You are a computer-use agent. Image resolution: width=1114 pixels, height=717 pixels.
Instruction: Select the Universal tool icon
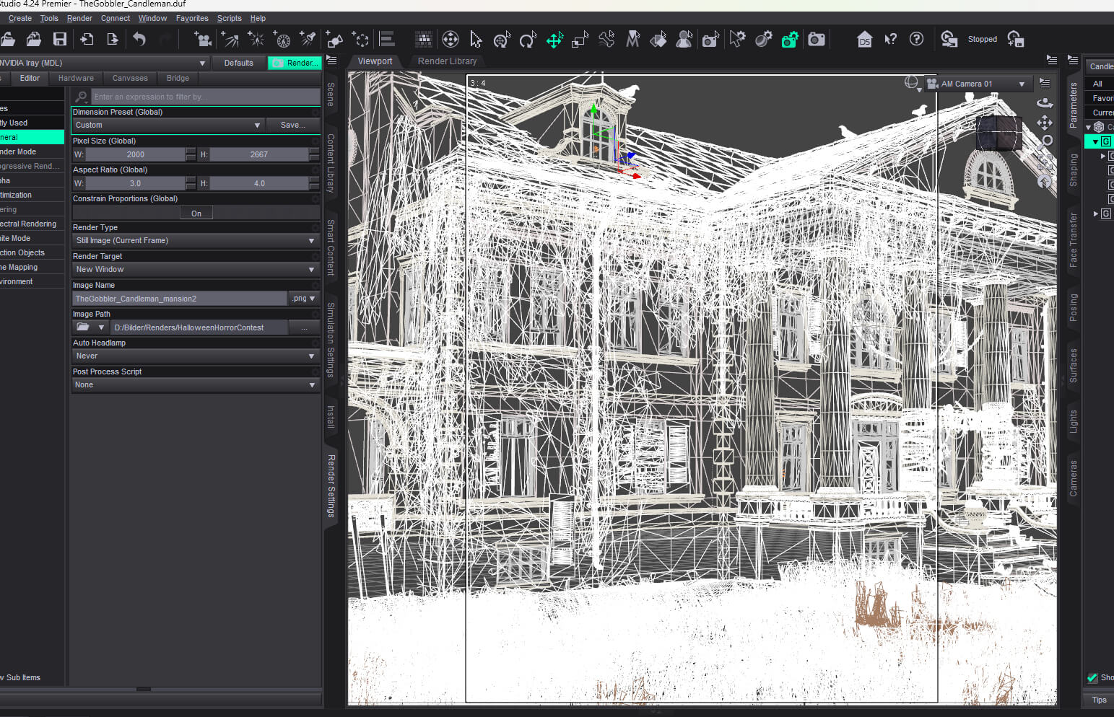(x=502, y=39)
